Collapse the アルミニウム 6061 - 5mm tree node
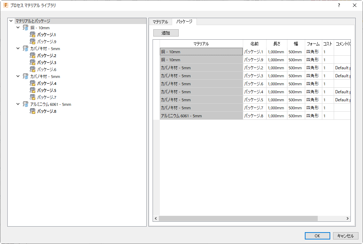The image size is (363, 244). pos(18,104)
